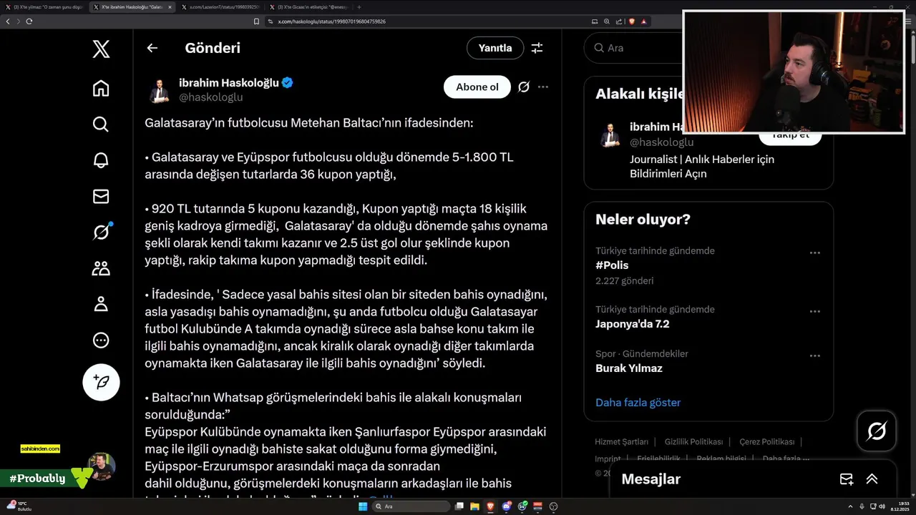Click the bookmark icon in the address bar
The height and width of the screenshot is (515, 916).
tap(257, 21)
